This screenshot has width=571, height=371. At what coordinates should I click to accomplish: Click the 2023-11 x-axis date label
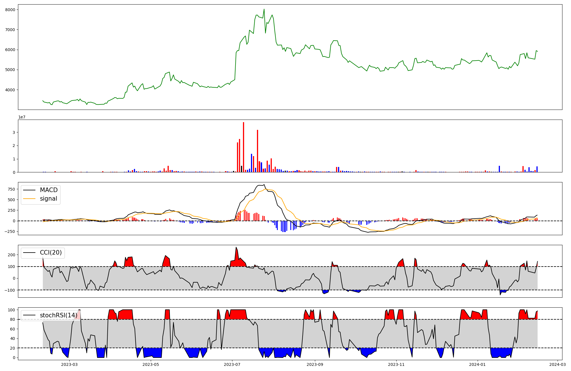[x=396, y=364]
